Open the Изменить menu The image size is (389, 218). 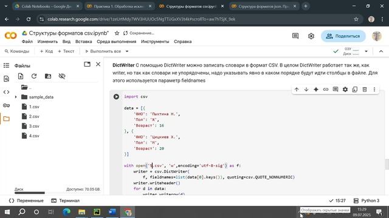pyautogui.click(x=47, y=42)
